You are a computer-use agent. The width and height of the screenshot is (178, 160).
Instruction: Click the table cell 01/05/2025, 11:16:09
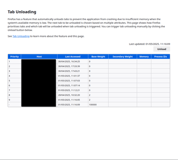73,104
